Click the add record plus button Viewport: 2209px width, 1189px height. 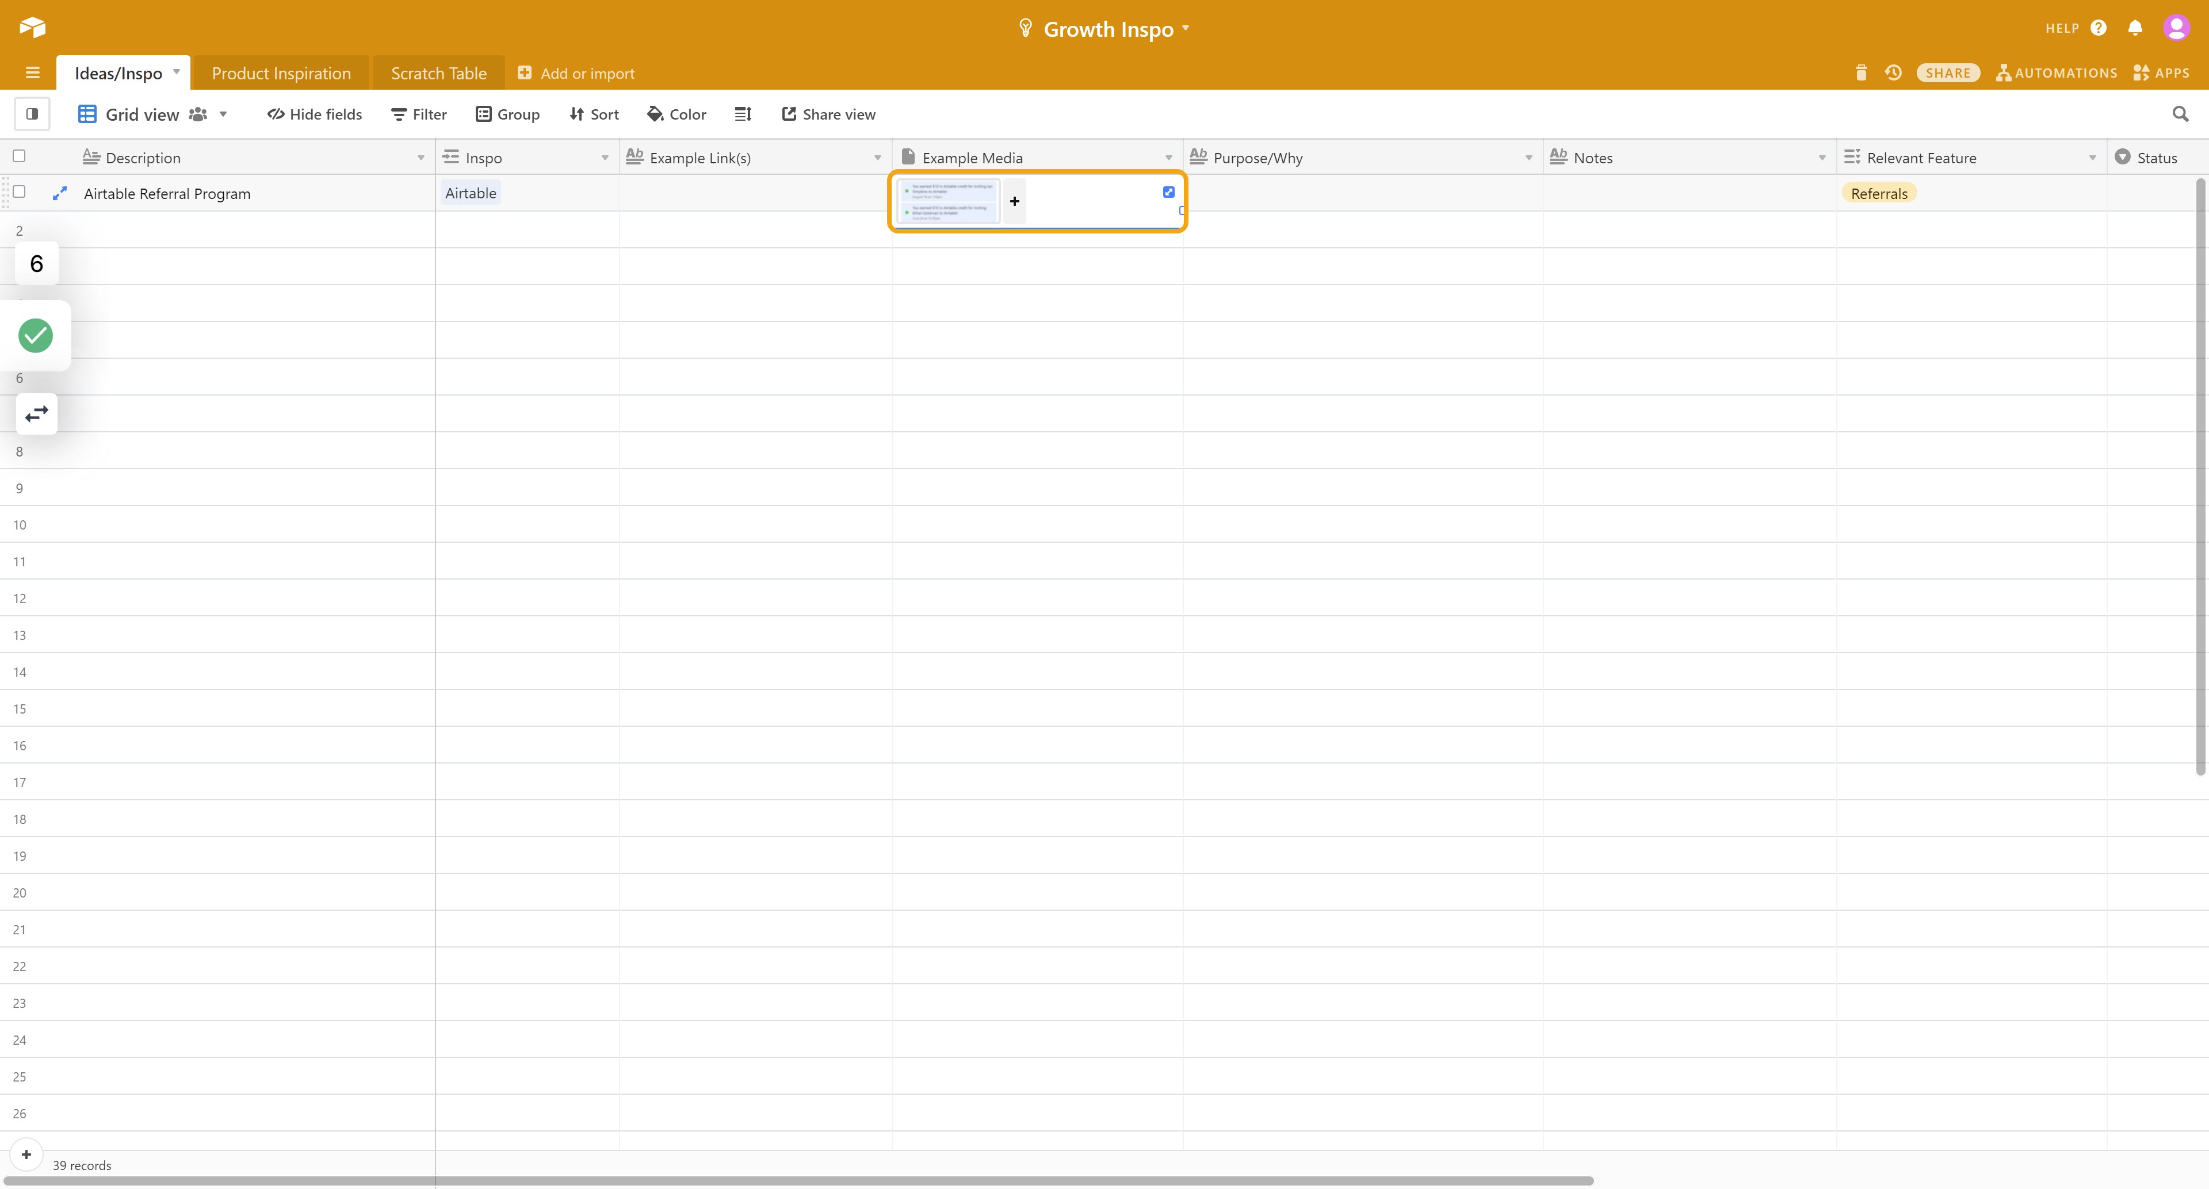coord(26,1155)
